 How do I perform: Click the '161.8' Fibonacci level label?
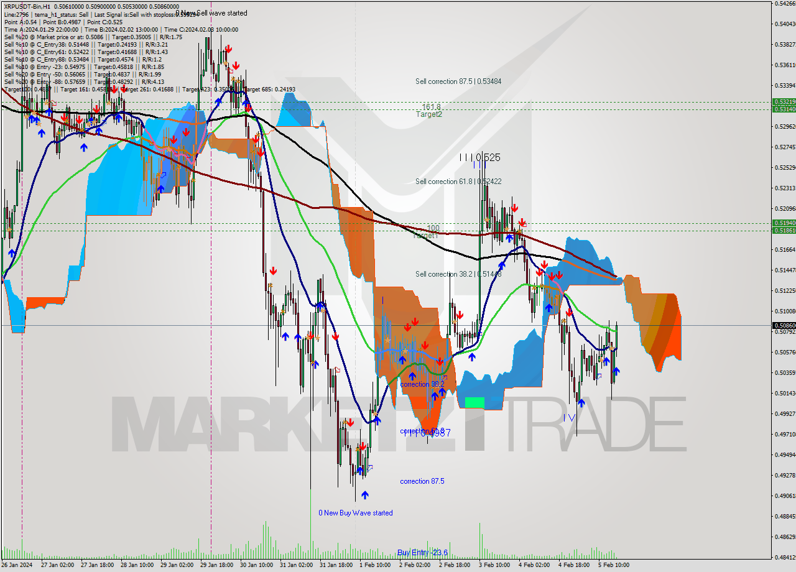point(431,107)
